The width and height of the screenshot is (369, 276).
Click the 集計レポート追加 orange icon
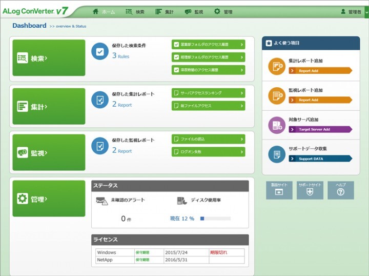coord(277,66)
